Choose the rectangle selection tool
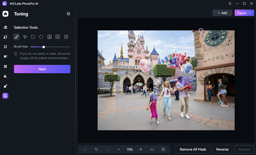Screen dimensions: 256x155 click(x=33, y=37)
